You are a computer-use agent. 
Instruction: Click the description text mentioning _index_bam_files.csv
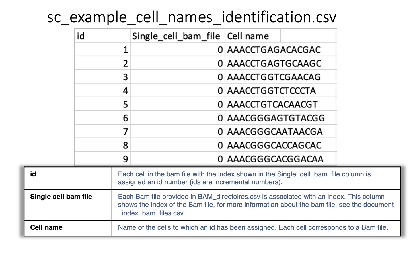click(x=256, y=205)
